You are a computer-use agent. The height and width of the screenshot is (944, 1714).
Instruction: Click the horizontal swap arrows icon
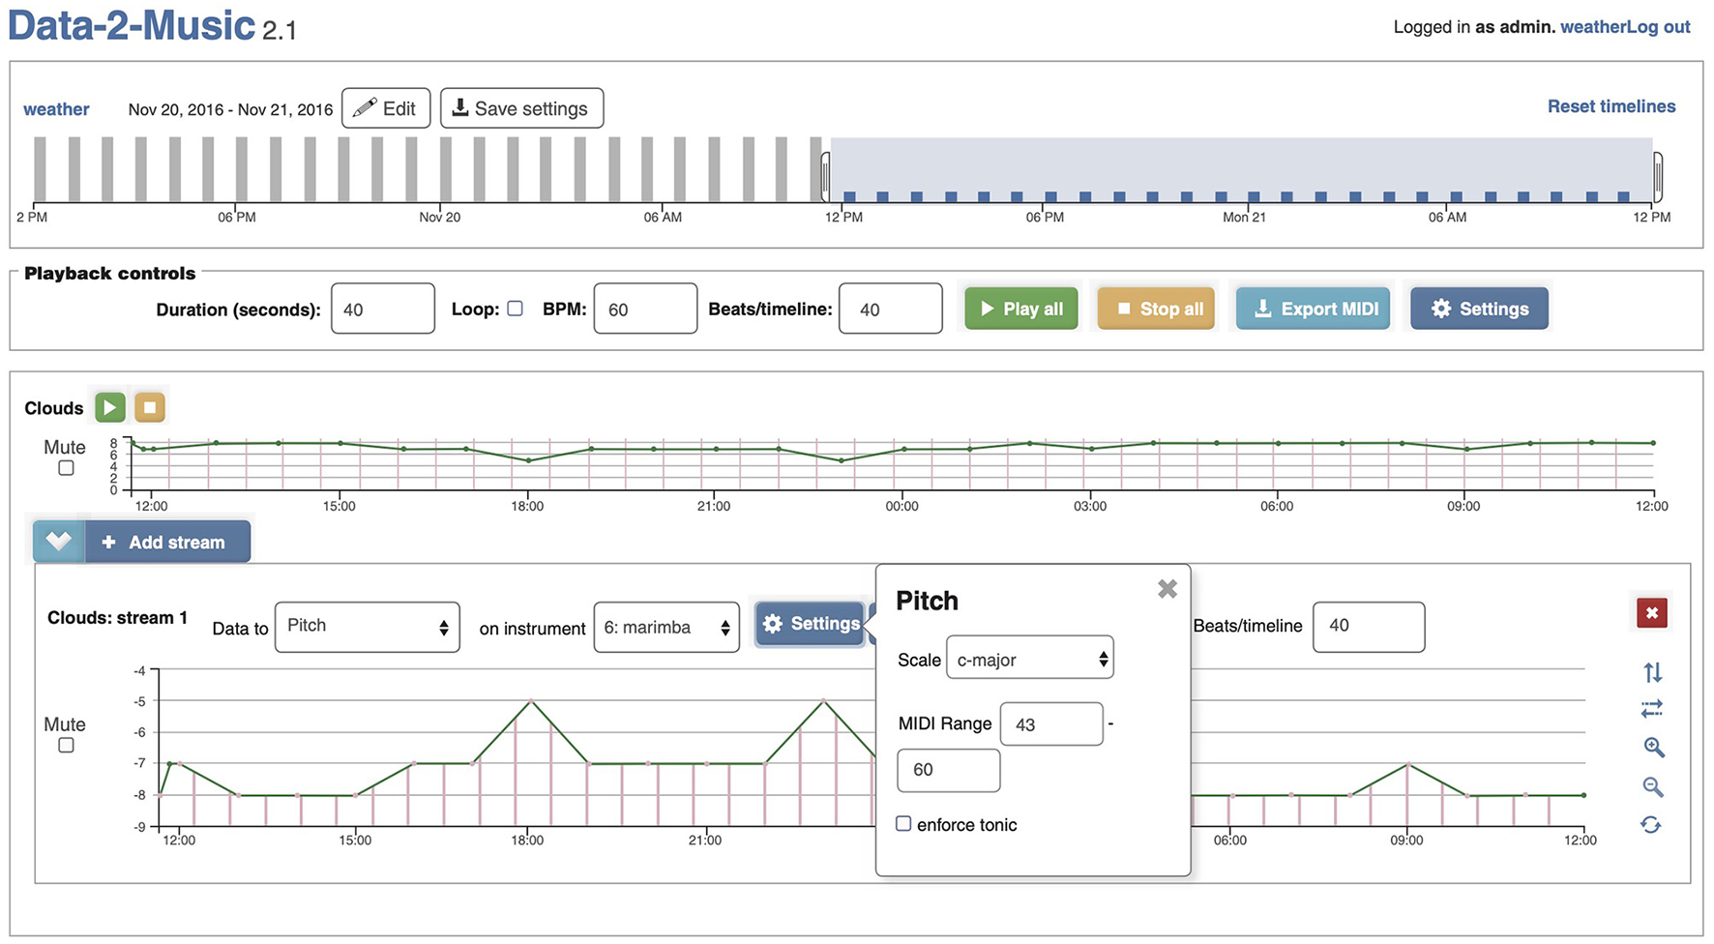tap(1652, 709)
